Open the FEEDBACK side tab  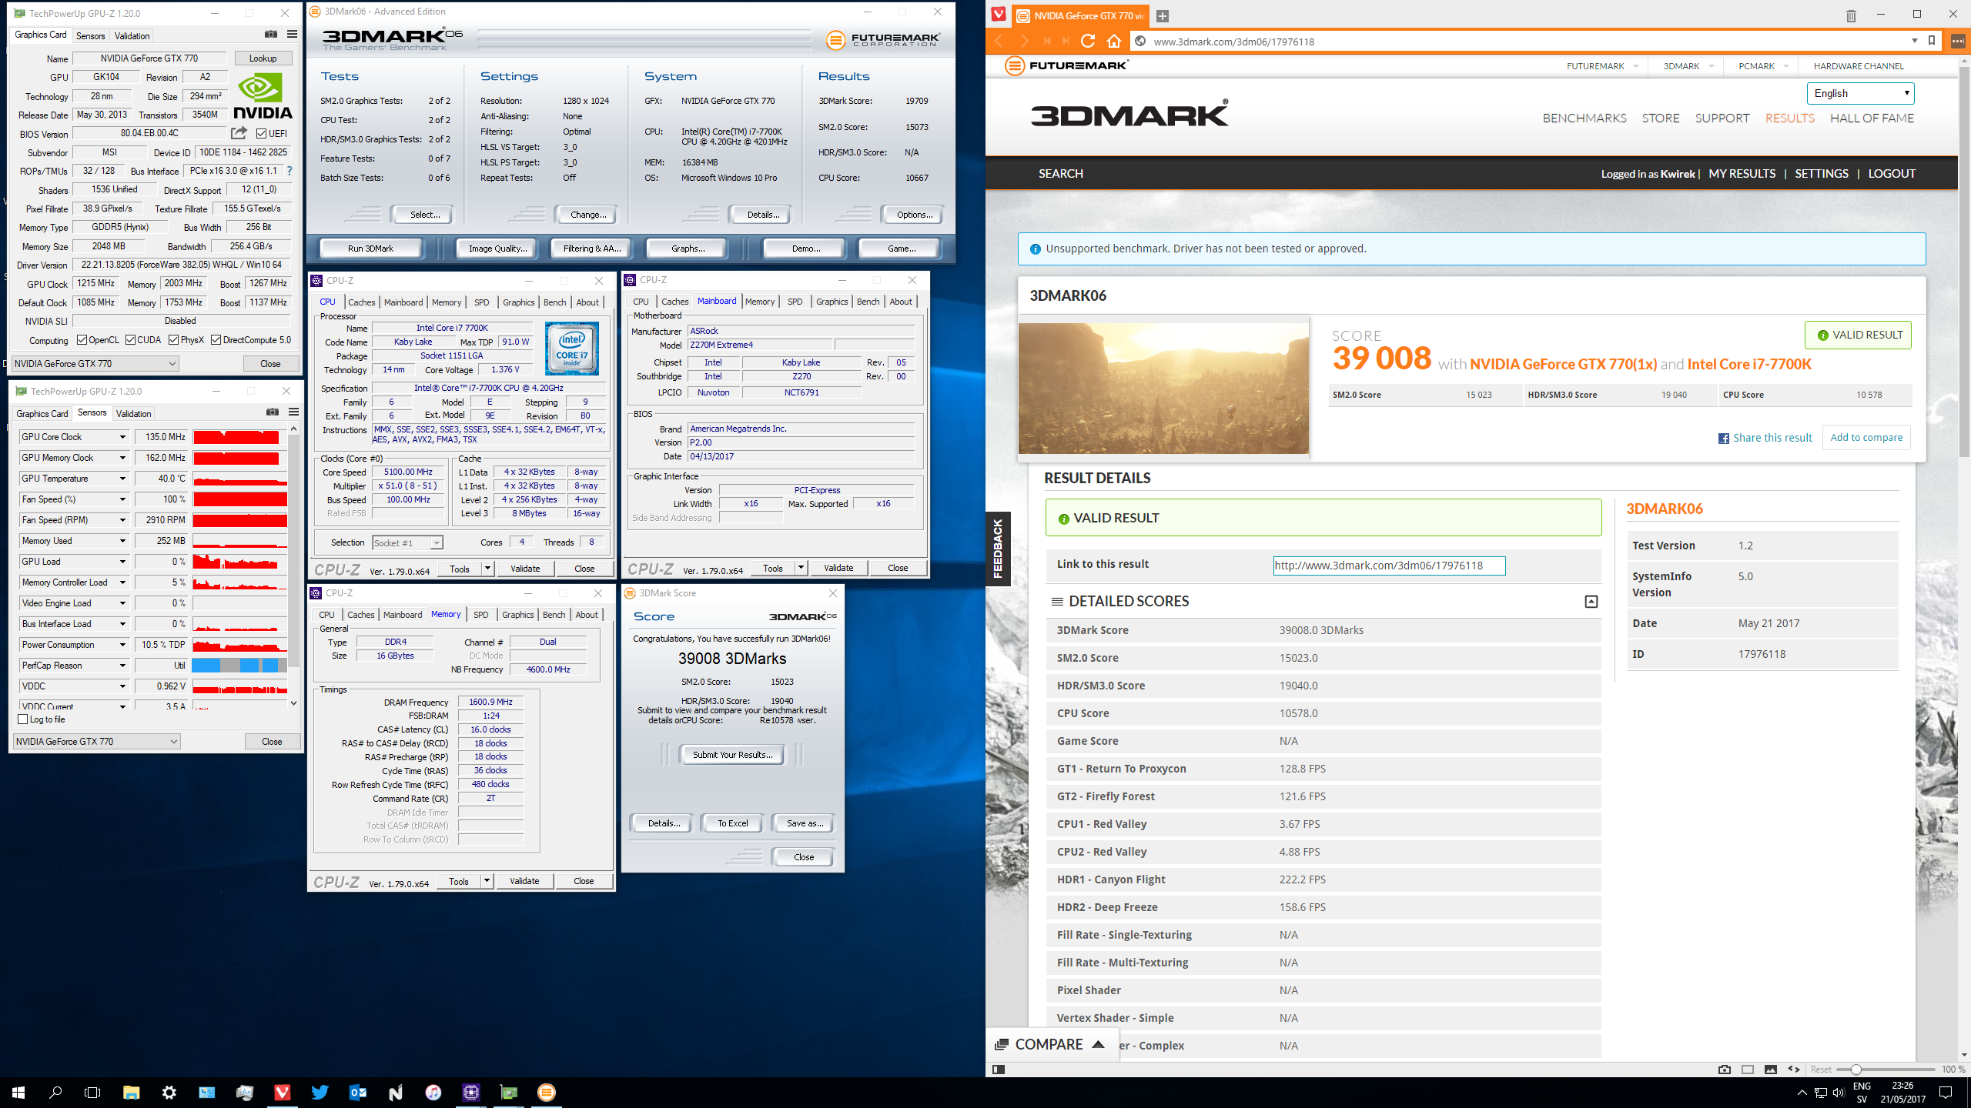(998, 549)
